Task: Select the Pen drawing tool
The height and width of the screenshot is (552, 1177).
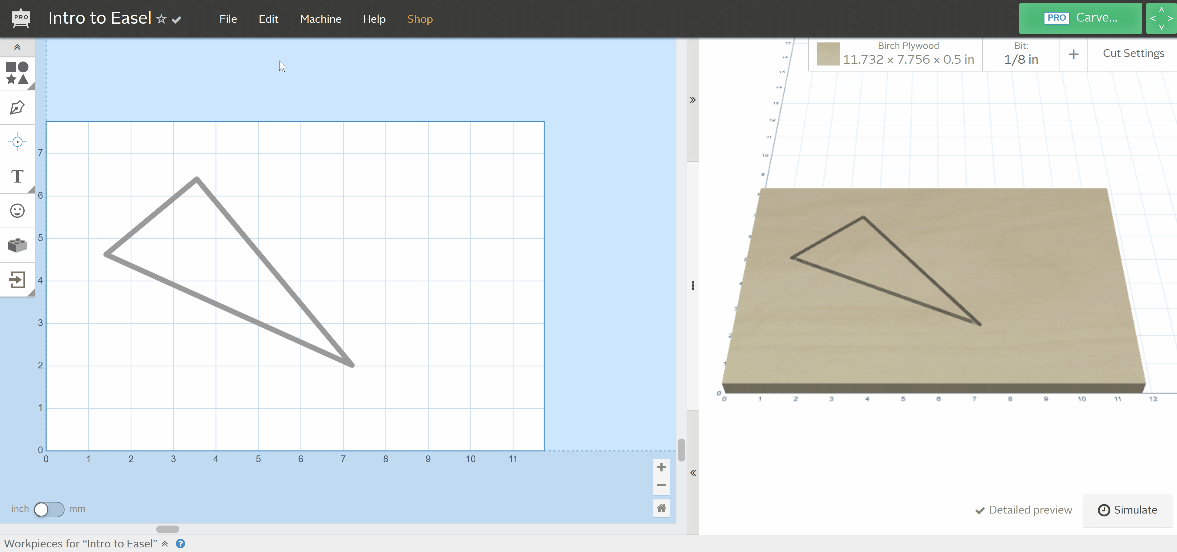Action: [x=16, y=107]
